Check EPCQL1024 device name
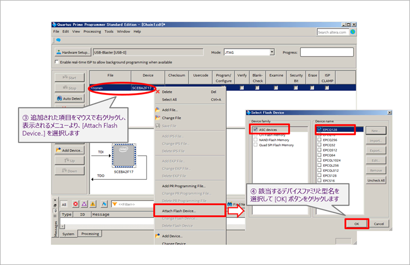Viewport: 410px width, 265px height. tap(319, 160)
